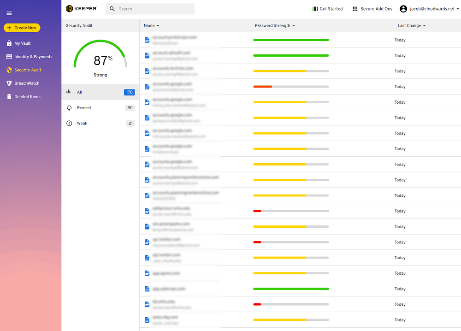This screenshot has width=461, height=331.
Task: Open the protonvpn record via its document icon
Action: click(147, 40)
